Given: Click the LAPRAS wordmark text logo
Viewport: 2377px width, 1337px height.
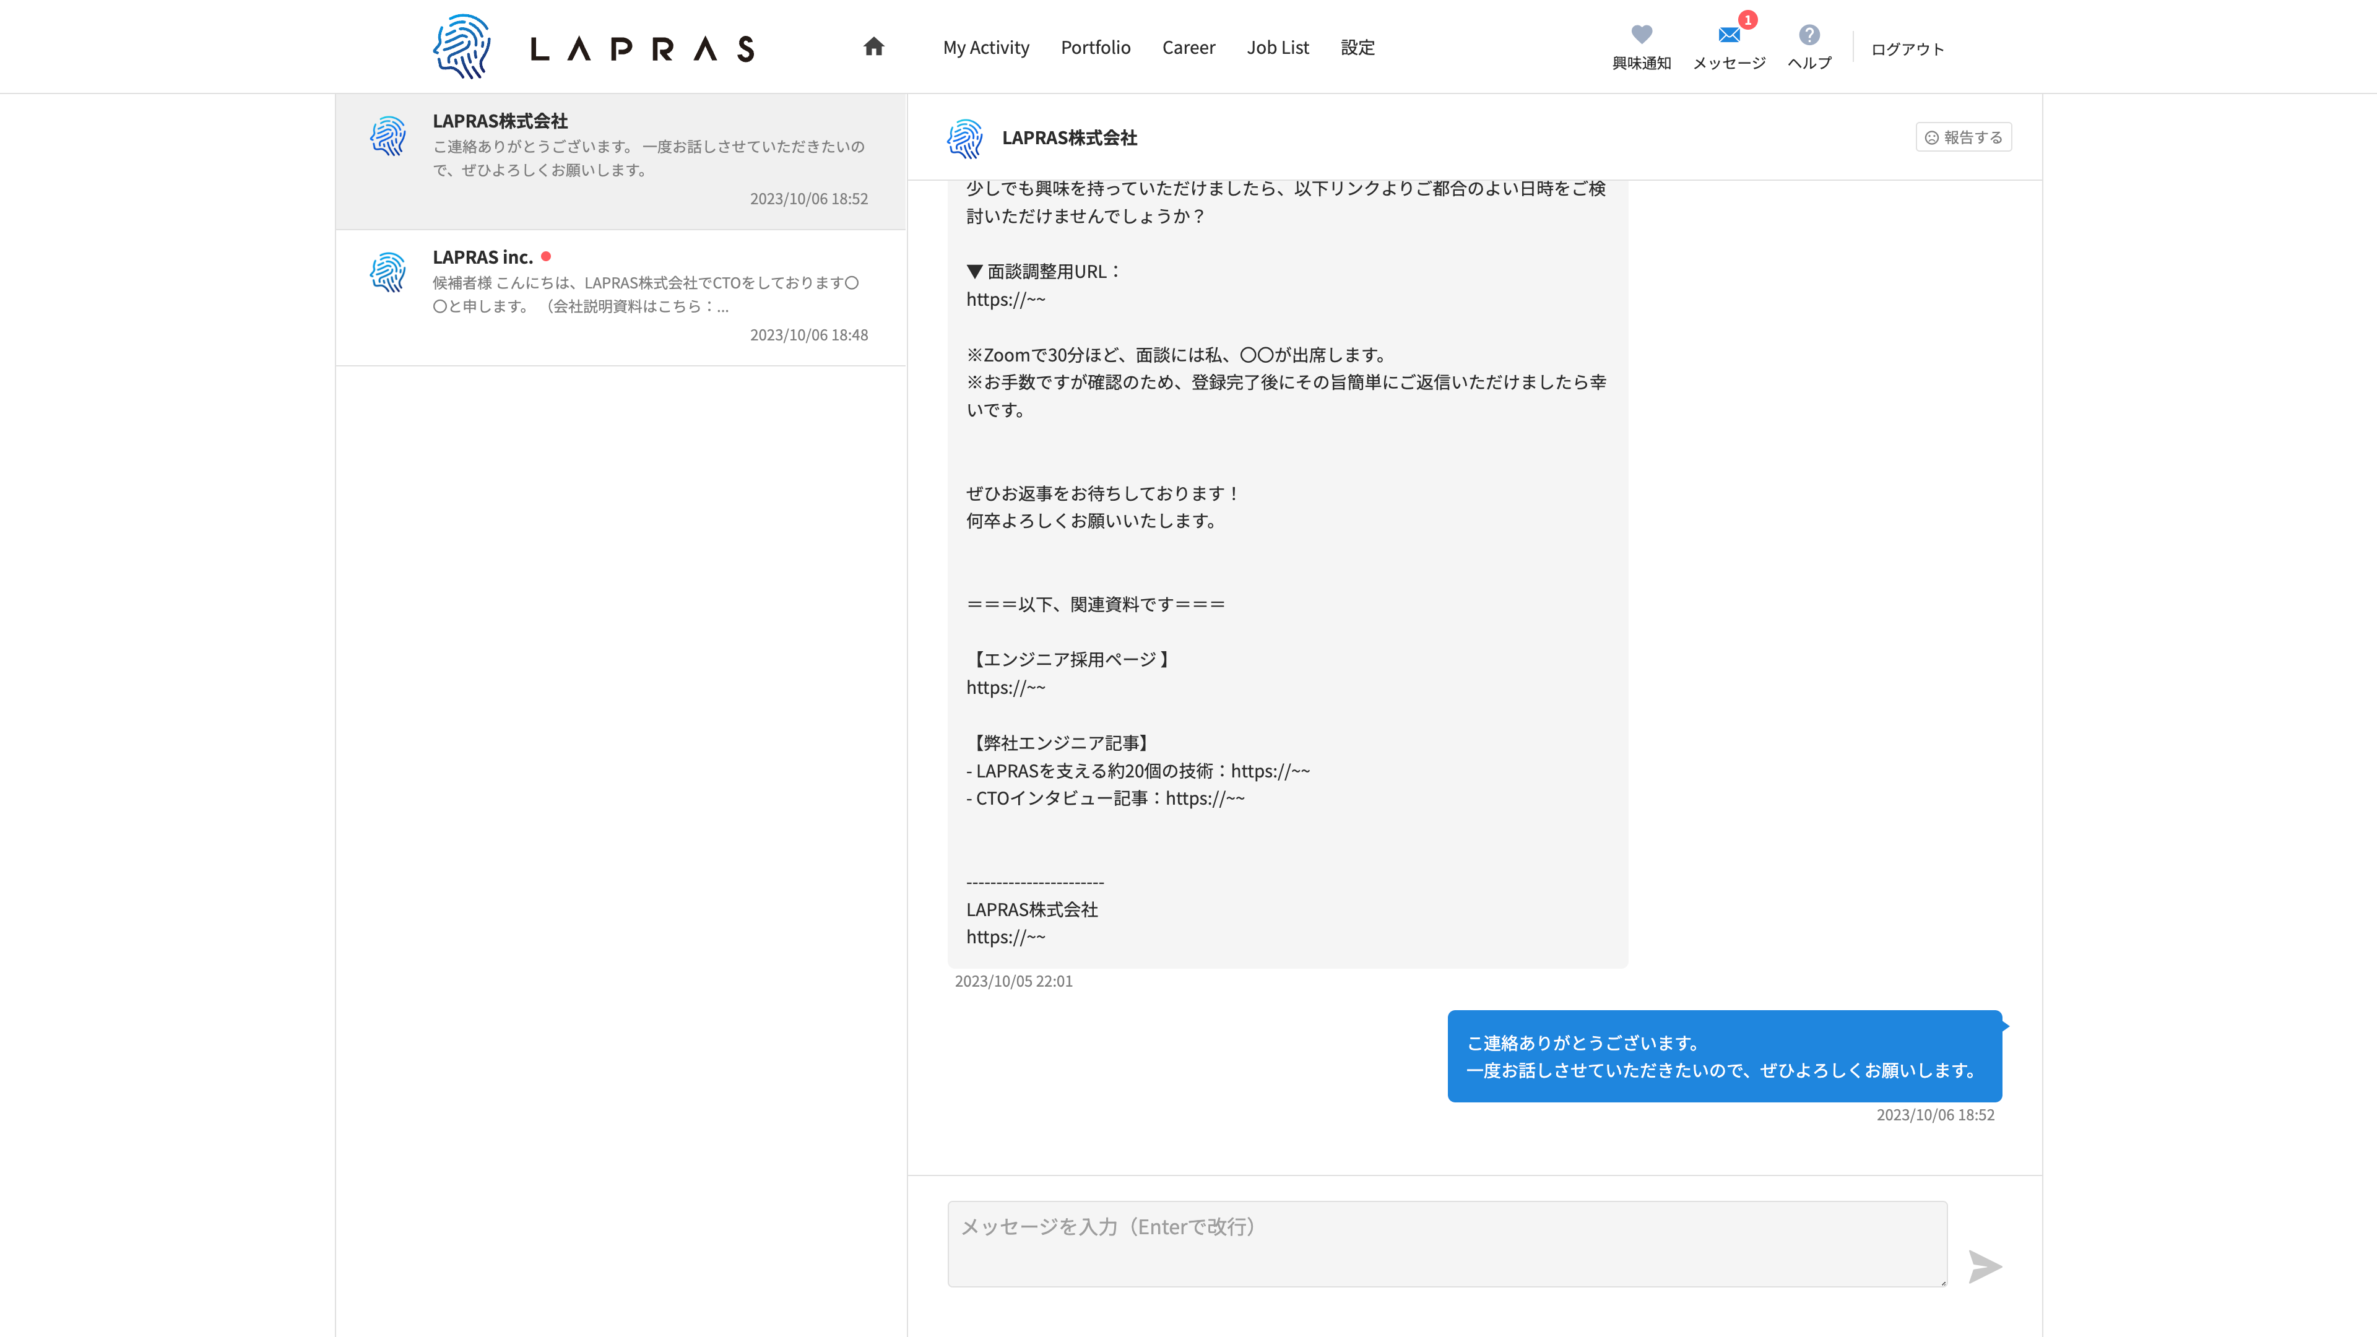Looking at the screenshot, I should (x=643, y=49).
